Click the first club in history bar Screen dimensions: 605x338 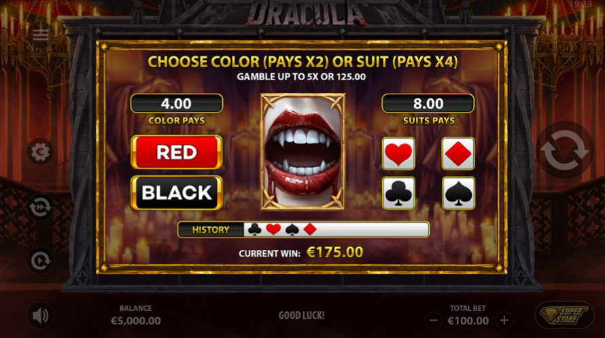click(x=255, y=229)
